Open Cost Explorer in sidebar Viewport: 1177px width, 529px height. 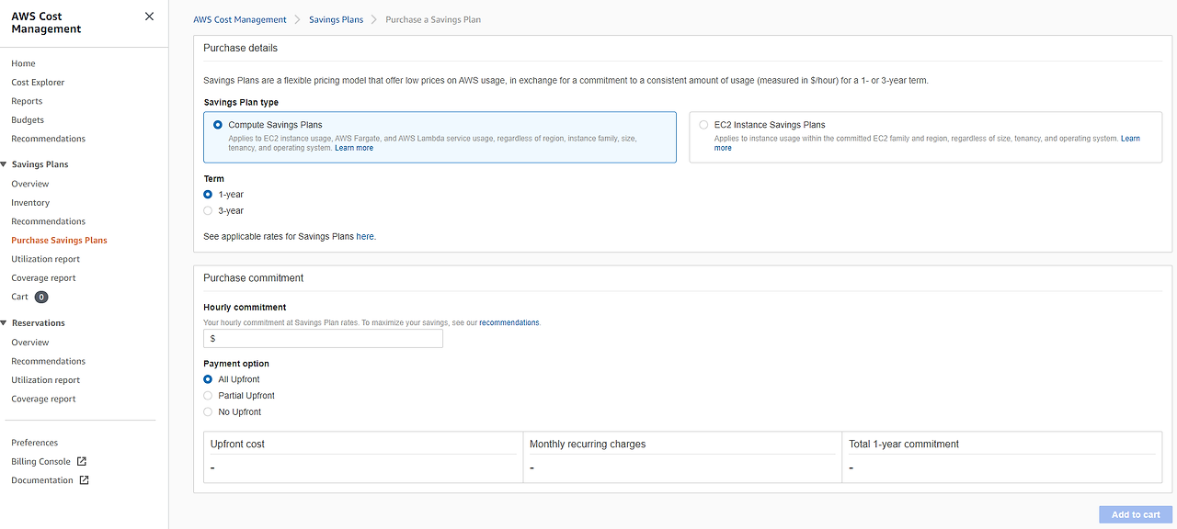pyautogui.click(x=38, y=83)
